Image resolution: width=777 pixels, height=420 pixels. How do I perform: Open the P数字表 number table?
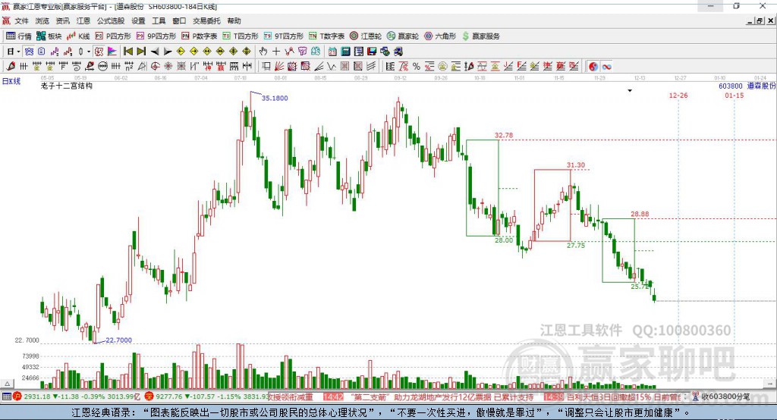[200, 36]
